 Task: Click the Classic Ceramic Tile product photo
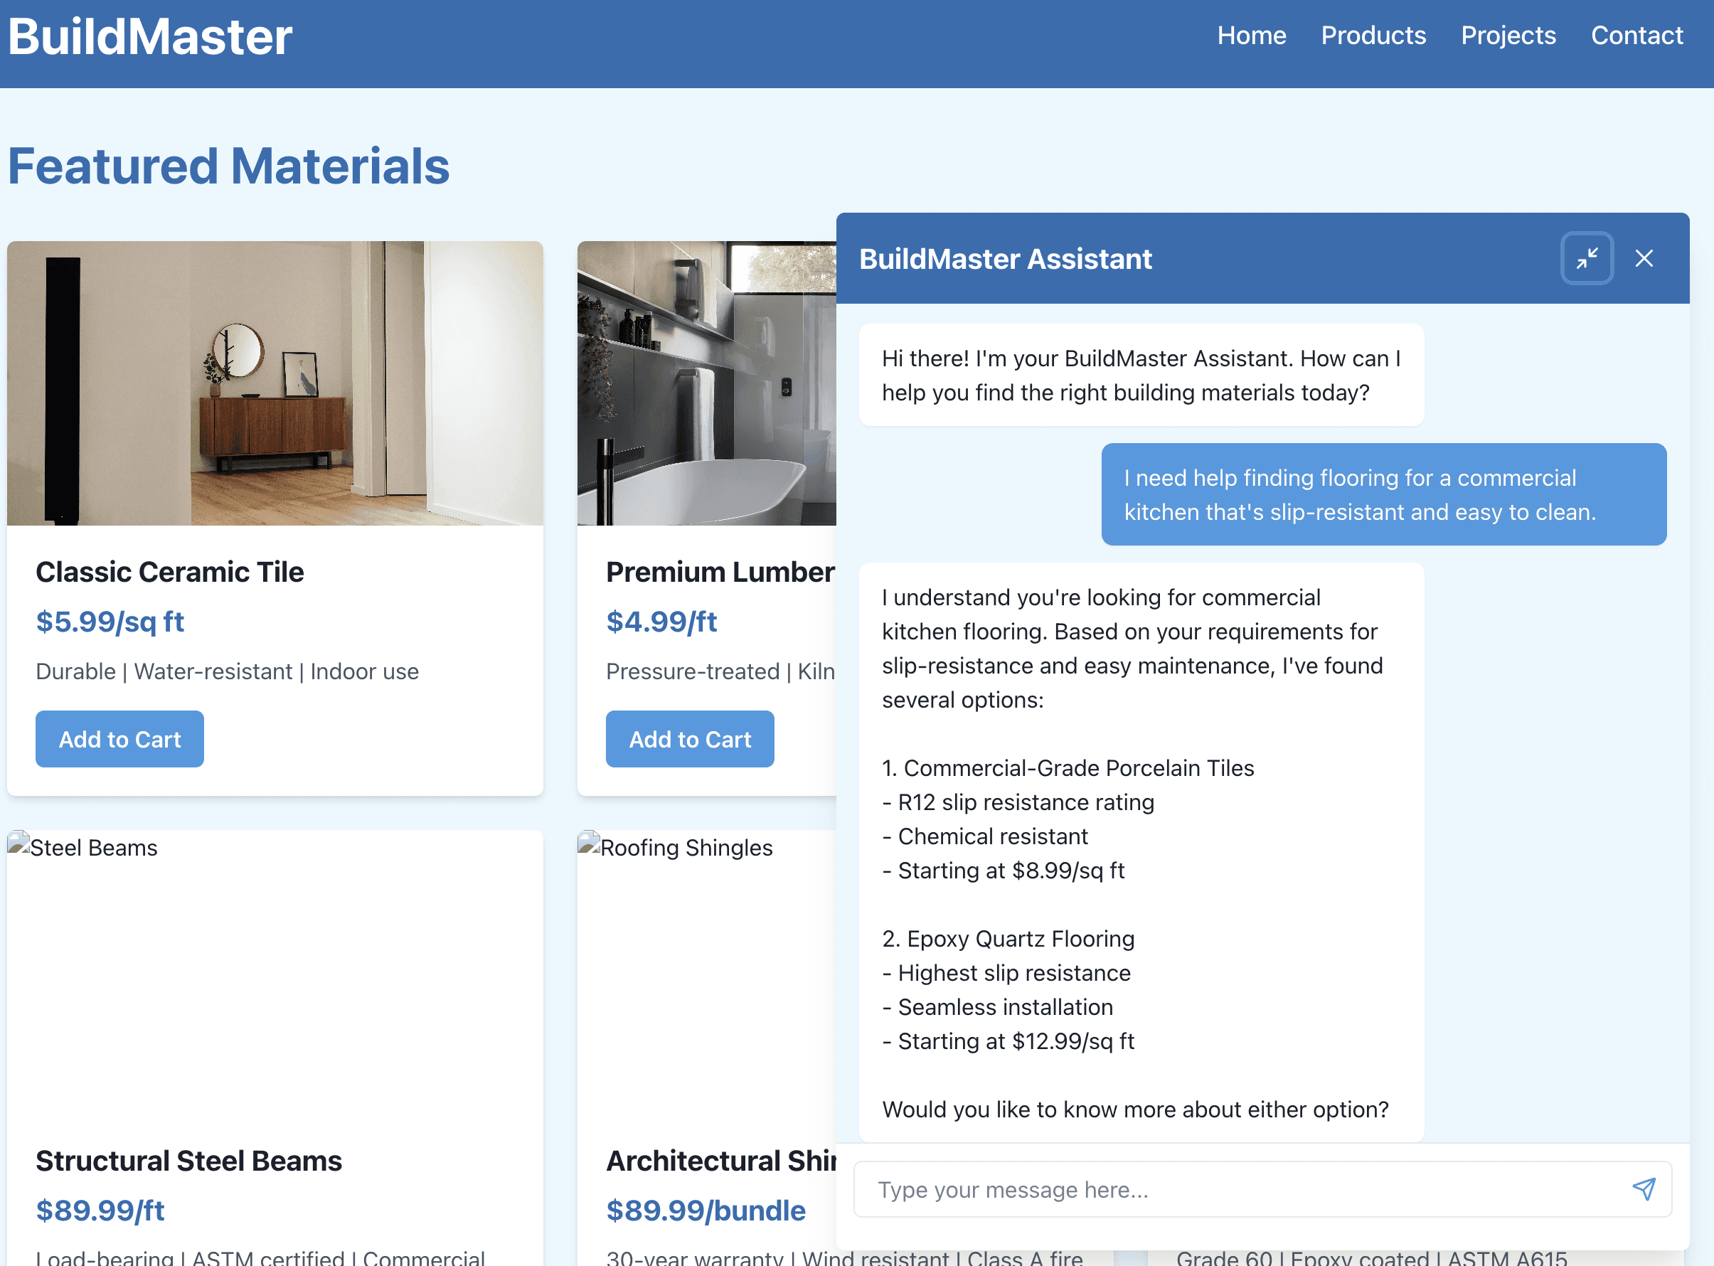pos(275,383)
